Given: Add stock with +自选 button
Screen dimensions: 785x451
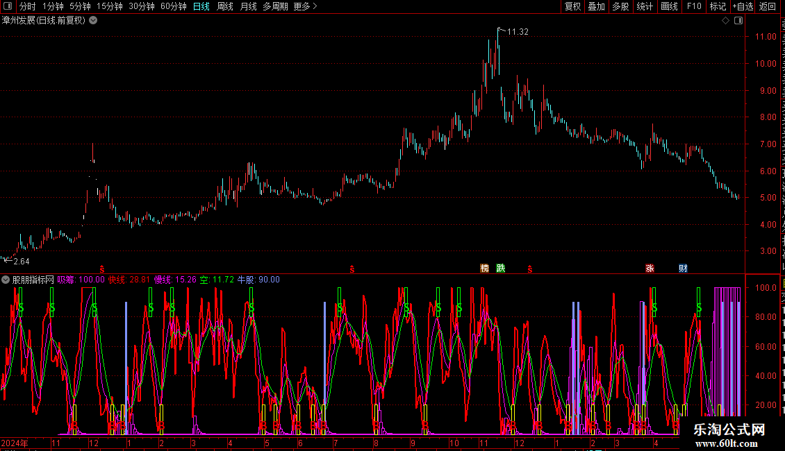Looking at the screenshot, I should click(x=743, y=6).
